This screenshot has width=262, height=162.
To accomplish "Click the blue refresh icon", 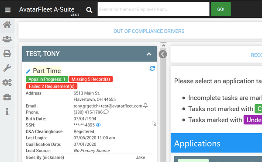I will pos(152,68).
